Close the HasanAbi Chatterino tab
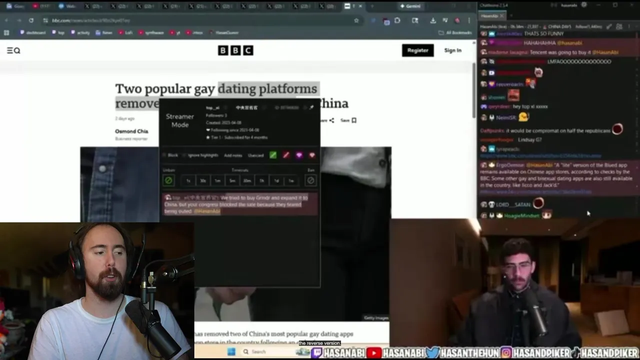The image size is (640, 360). [x=501, y=16]
